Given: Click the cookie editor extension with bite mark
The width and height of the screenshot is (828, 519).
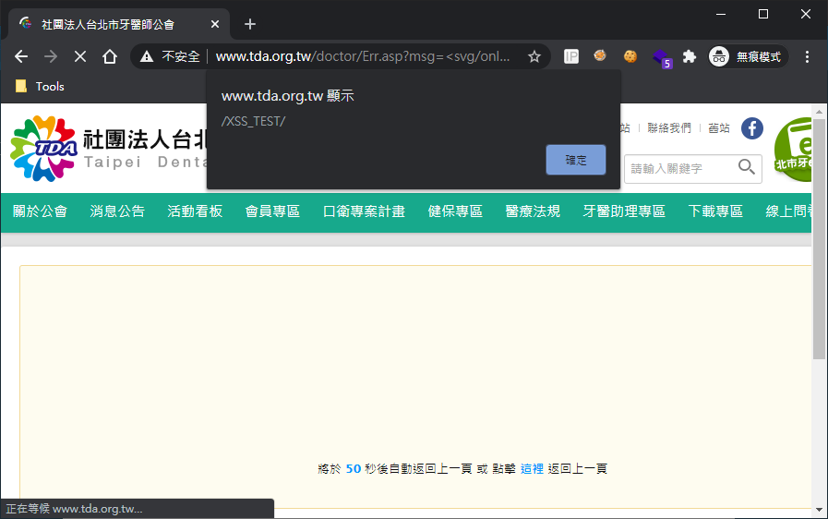Looking at the screenshot, I should coord(600,55).
